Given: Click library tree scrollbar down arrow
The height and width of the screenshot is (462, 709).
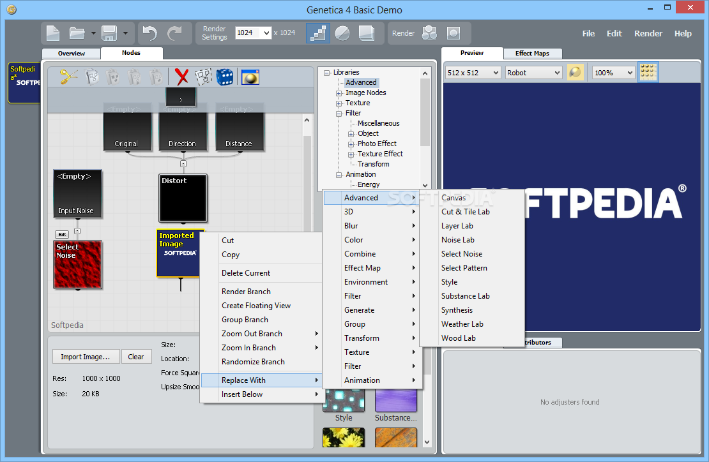Looking at the screenshot, I should click(x=425, y=185).
